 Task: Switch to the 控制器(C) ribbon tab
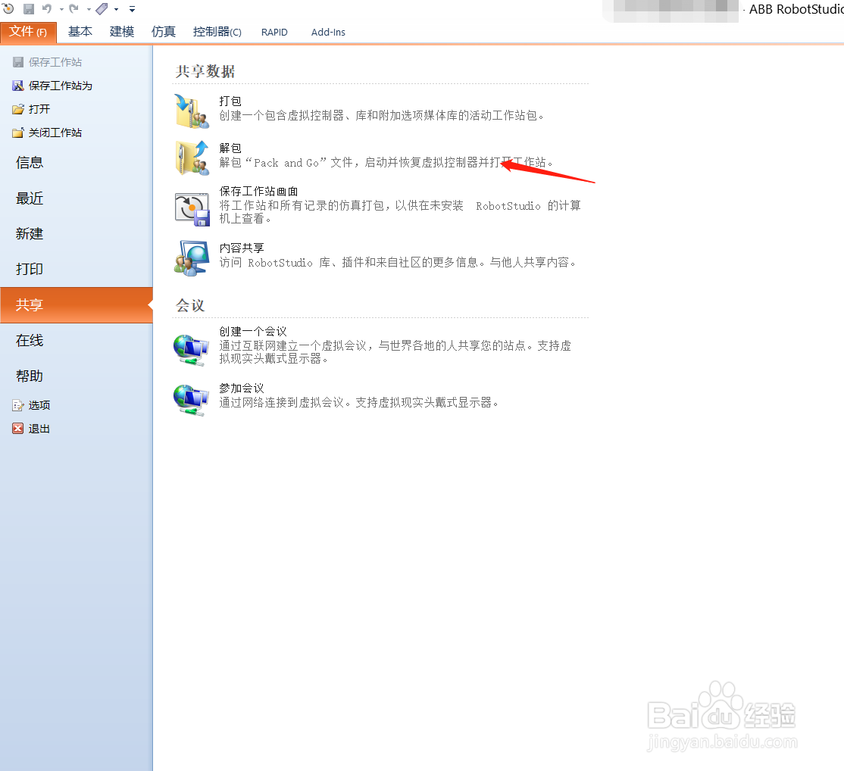point(217,32)
